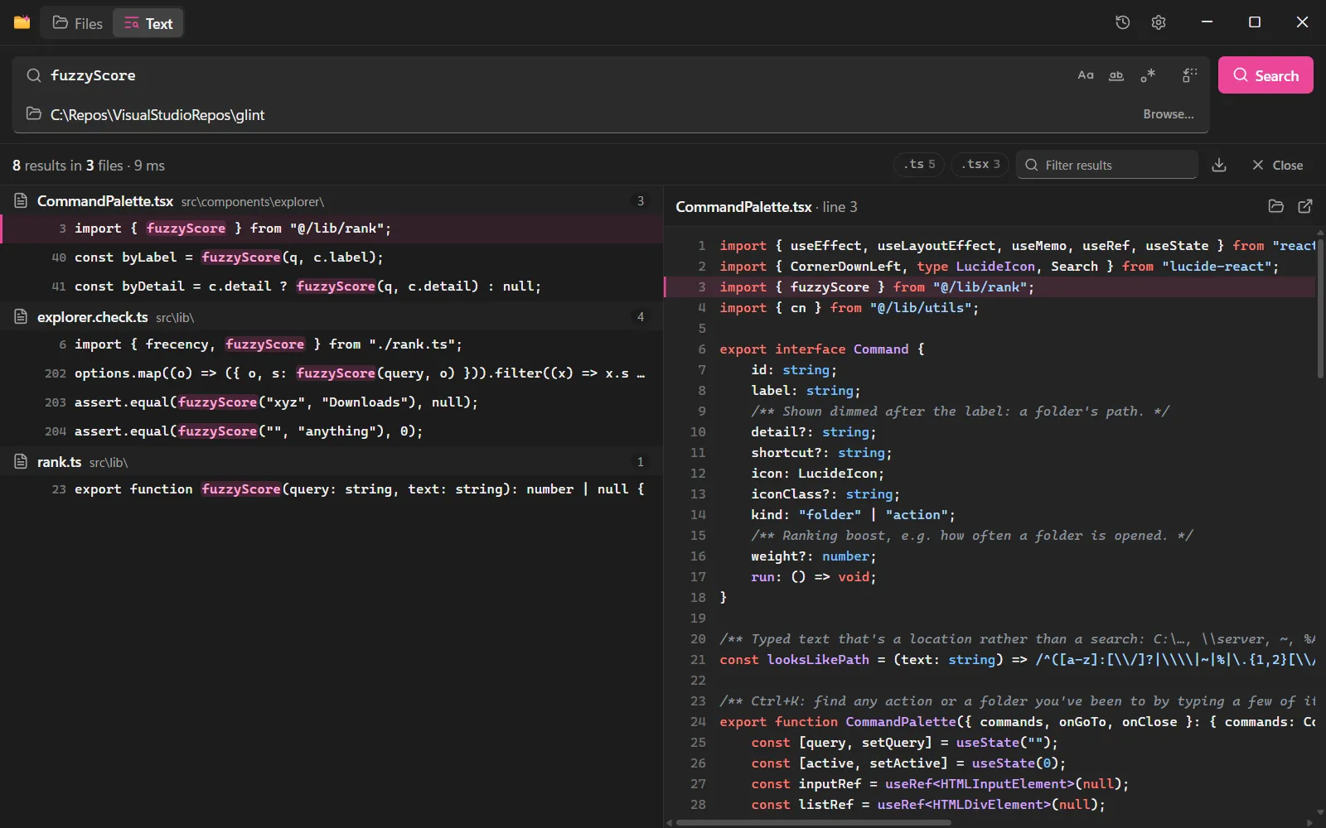
Task: Filter results by .tsx extension chip
Action: [980, 165]
